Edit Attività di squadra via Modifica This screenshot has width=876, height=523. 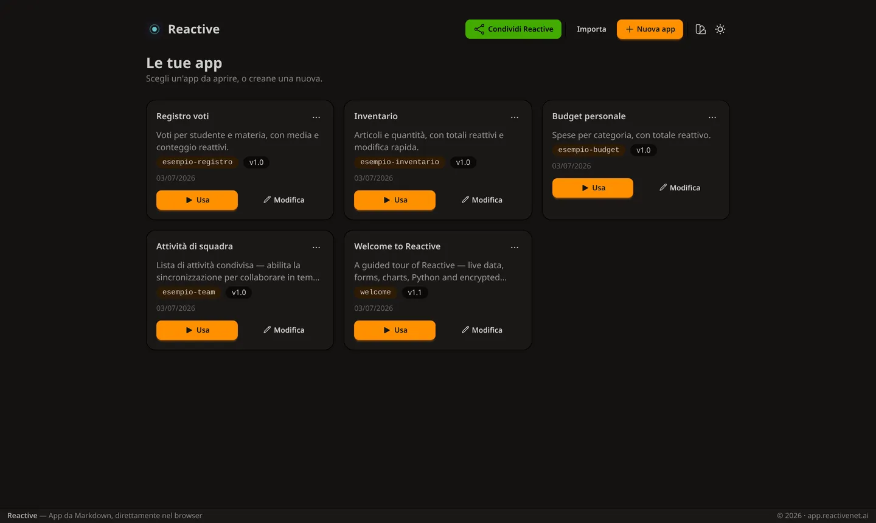[x=283, y=330]
